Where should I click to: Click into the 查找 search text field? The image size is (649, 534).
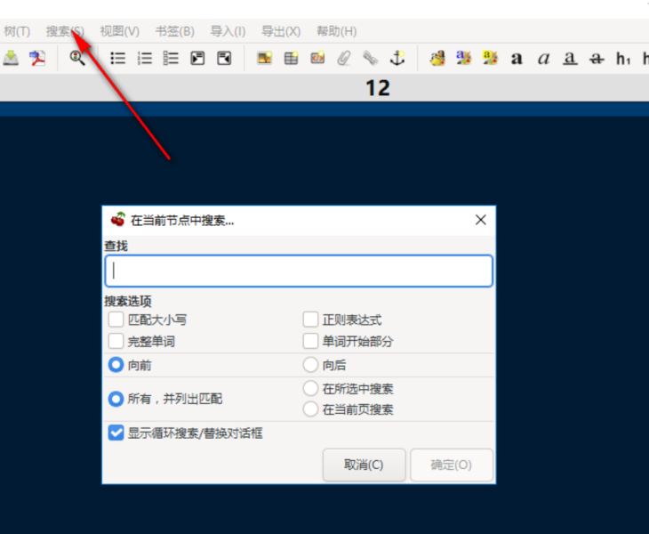299,271
